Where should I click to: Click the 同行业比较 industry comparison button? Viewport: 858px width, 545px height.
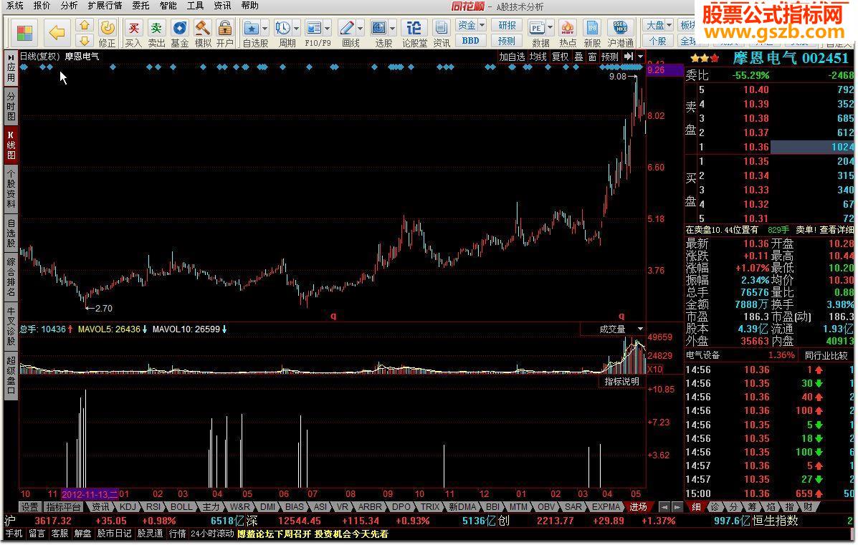(x=826, y=355)
